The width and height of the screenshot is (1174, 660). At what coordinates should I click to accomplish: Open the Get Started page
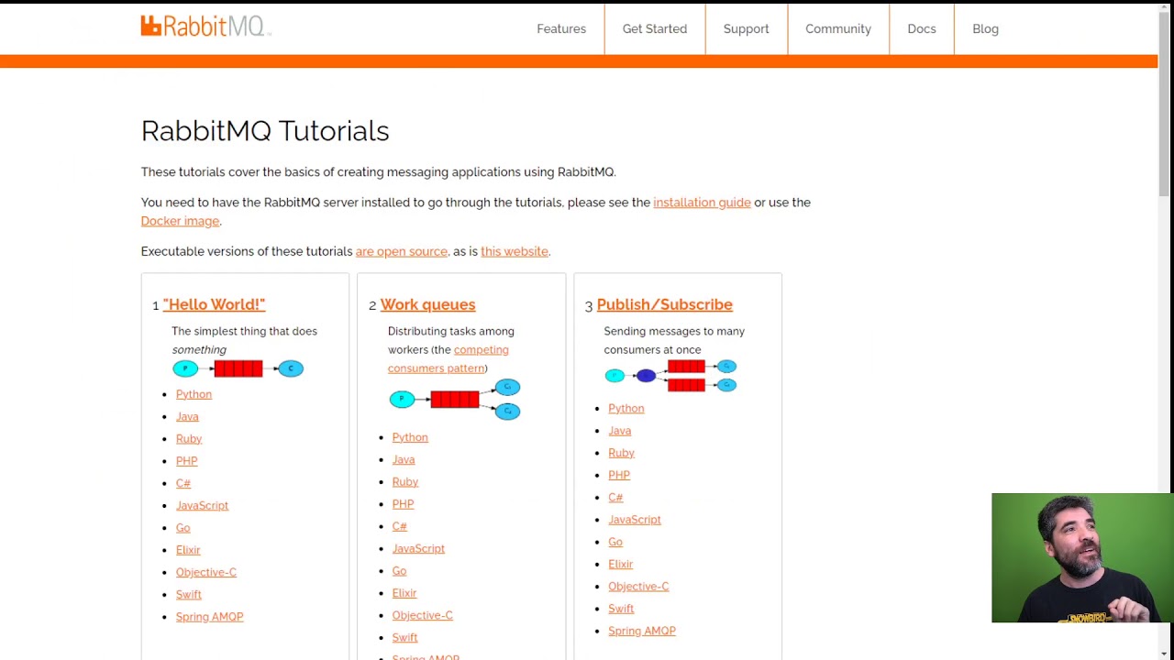[x=655, y=29]
